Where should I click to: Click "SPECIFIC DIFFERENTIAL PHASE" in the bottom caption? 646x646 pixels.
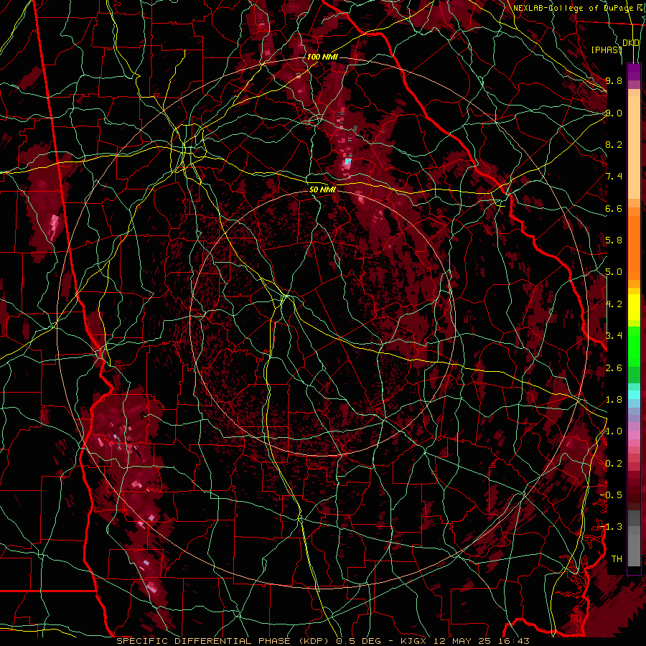click(204, 641)
